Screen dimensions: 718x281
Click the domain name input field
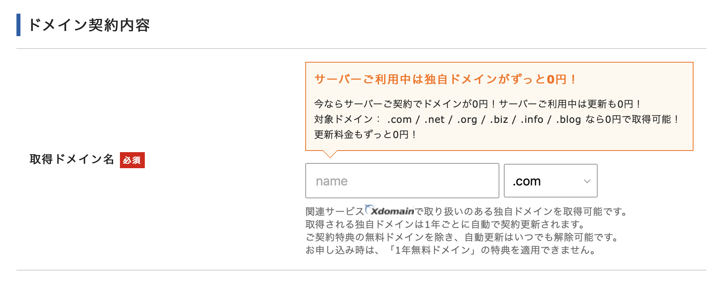pyautogui.click(x=402, y=181)
